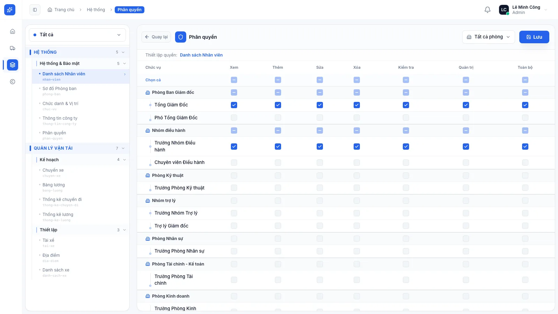Toggle Chọn cả checkbox in Xóa column
This screenshot has width=558, height=314.
click(357, 80)
